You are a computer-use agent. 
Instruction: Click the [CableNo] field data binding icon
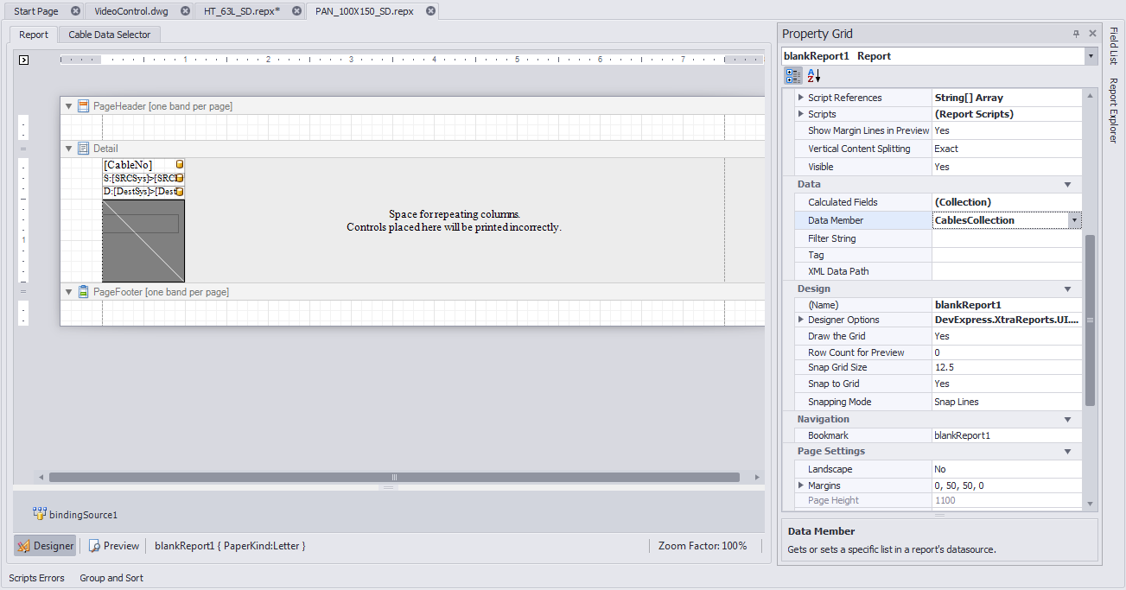(x=180, y=164)
